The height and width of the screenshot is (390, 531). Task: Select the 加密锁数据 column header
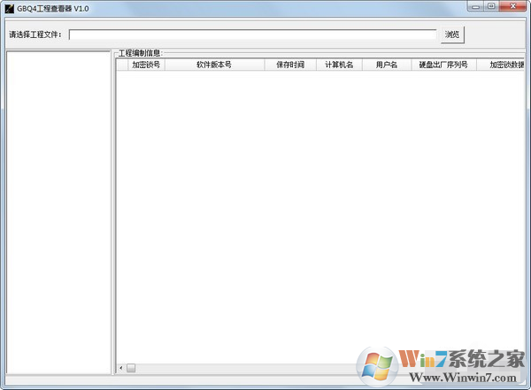tap(501, 65)
